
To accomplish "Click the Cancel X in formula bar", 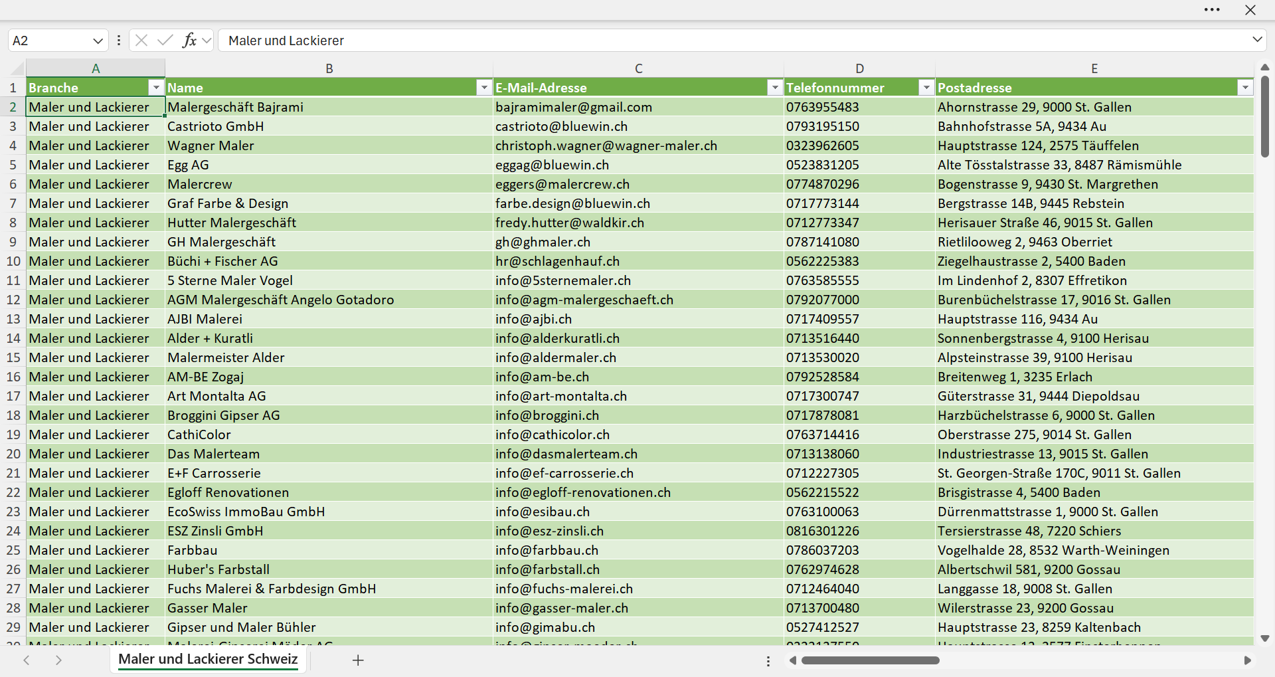I will tap(141, 41).
